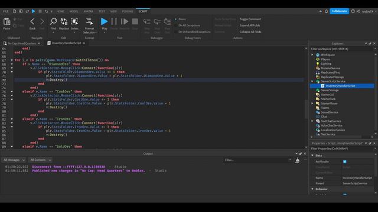Screen dimensions: 378x212
Task: Collapse the Behavior properties section
Action: point(312,189)
